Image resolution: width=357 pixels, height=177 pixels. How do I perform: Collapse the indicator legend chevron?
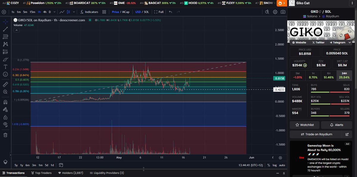[x=17, y=30]
